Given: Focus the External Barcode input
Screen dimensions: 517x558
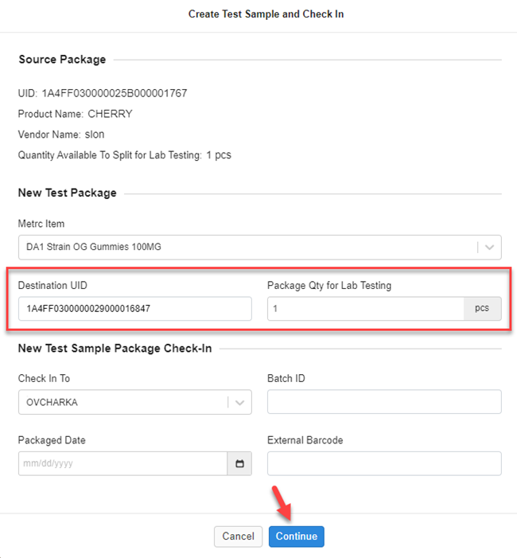Looking at the screenshot, I should pyautogui.click(x=384, y=463).
